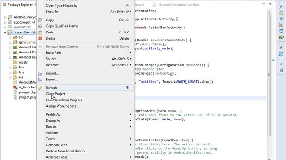286x160 pixels.
Task: Click LENGTH_SHORT in the code editor
Action: coord(186,82)
